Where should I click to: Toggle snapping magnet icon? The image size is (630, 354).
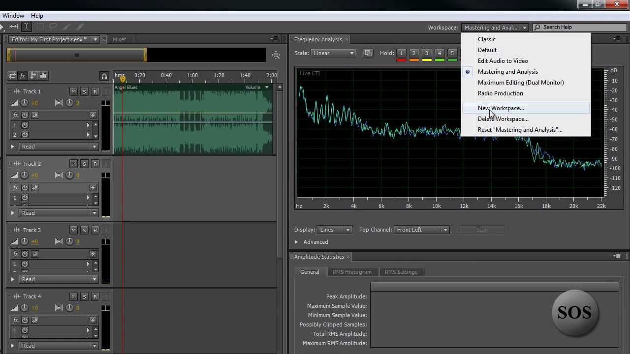104,76
